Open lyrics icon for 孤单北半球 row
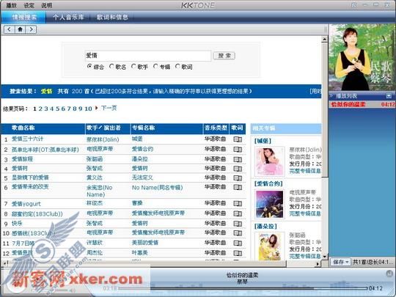The image size is (396, 297). point(238,150)
